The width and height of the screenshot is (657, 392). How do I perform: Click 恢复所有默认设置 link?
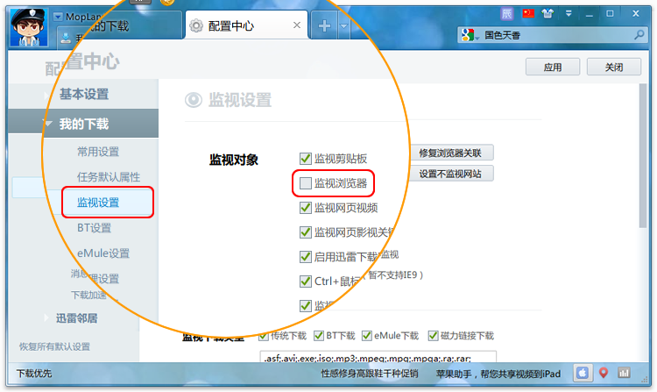tap(54, 346)
